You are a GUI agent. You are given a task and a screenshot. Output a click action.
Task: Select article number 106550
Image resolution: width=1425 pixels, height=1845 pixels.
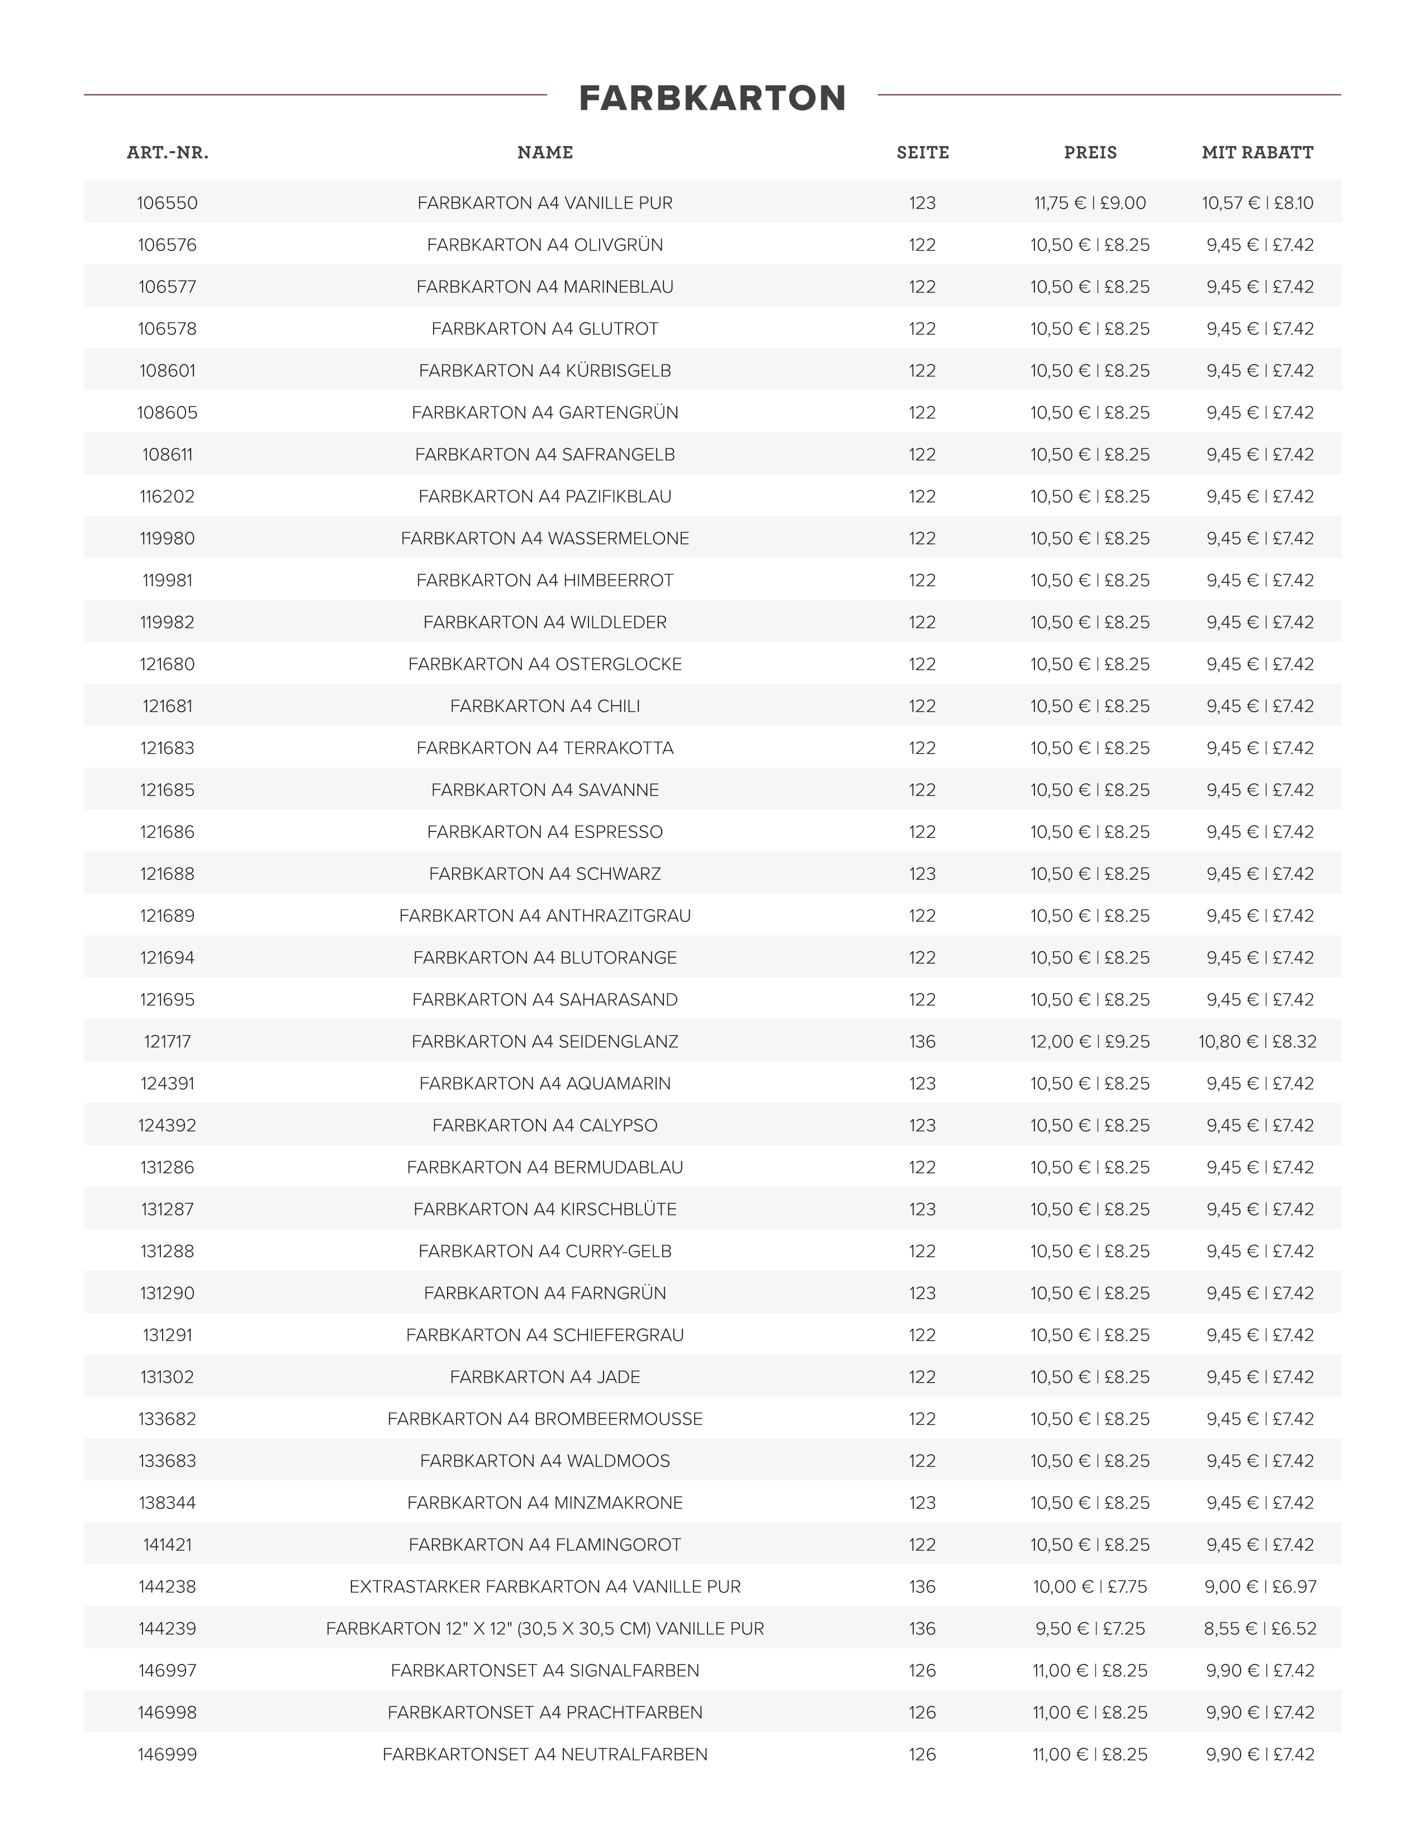167,203
